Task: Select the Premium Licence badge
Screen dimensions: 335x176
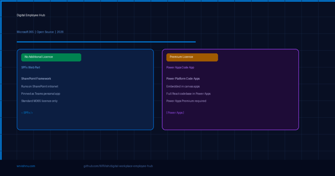Action: [192, 57]
